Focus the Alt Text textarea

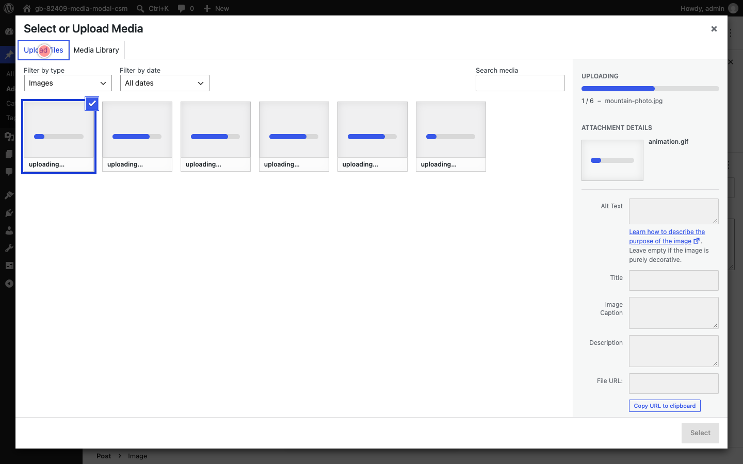tap(674, 211)
